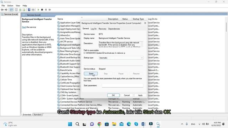228x128 pixels.
Task: Open Microsoft Store from the taskbar
Action: [x=107, y=124]
